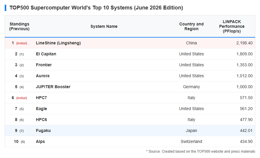
Task: Click the performance value '1,000.00'
Action: [x=244, y=87]
